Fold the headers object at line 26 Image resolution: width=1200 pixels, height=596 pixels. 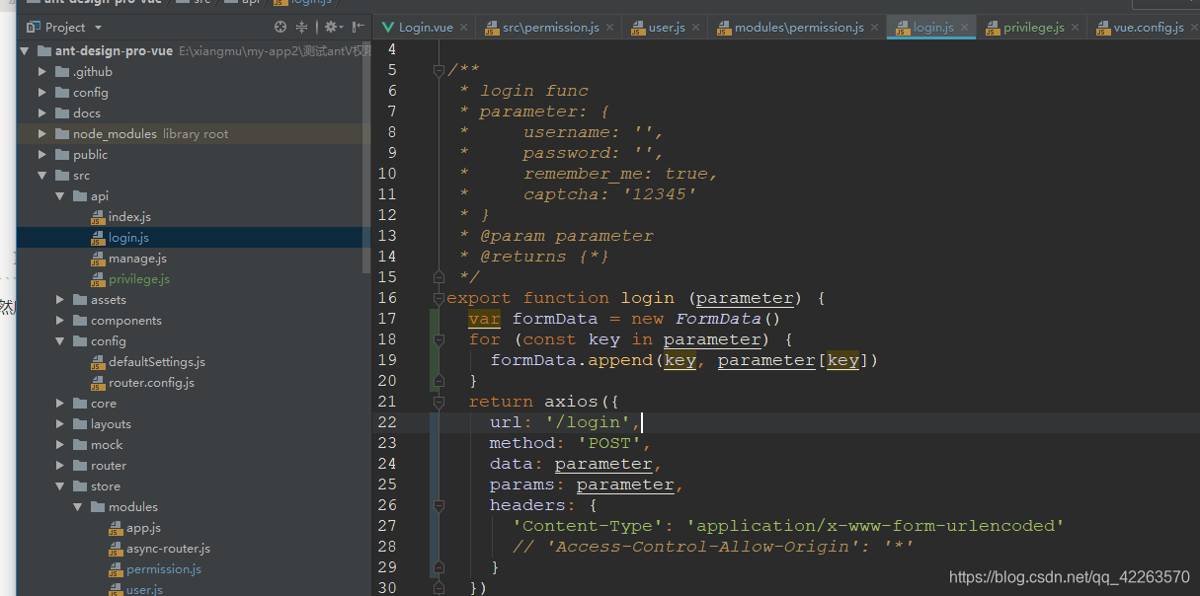(439, 505)
